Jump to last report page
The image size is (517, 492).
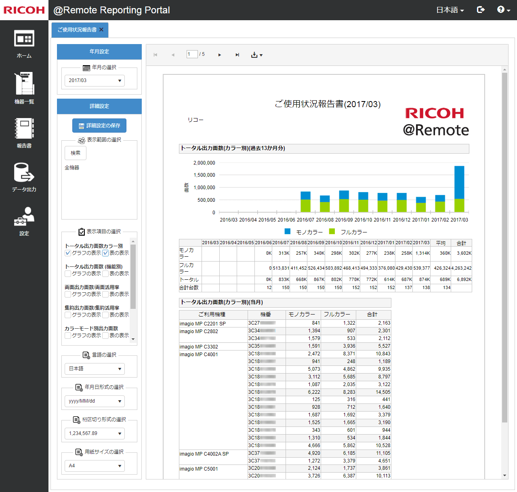tap(237, 55)
